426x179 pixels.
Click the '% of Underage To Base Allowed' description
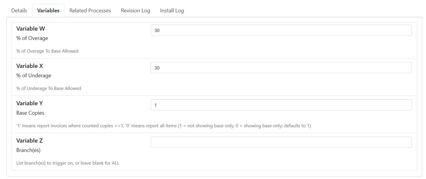click(x=49, y=88)
